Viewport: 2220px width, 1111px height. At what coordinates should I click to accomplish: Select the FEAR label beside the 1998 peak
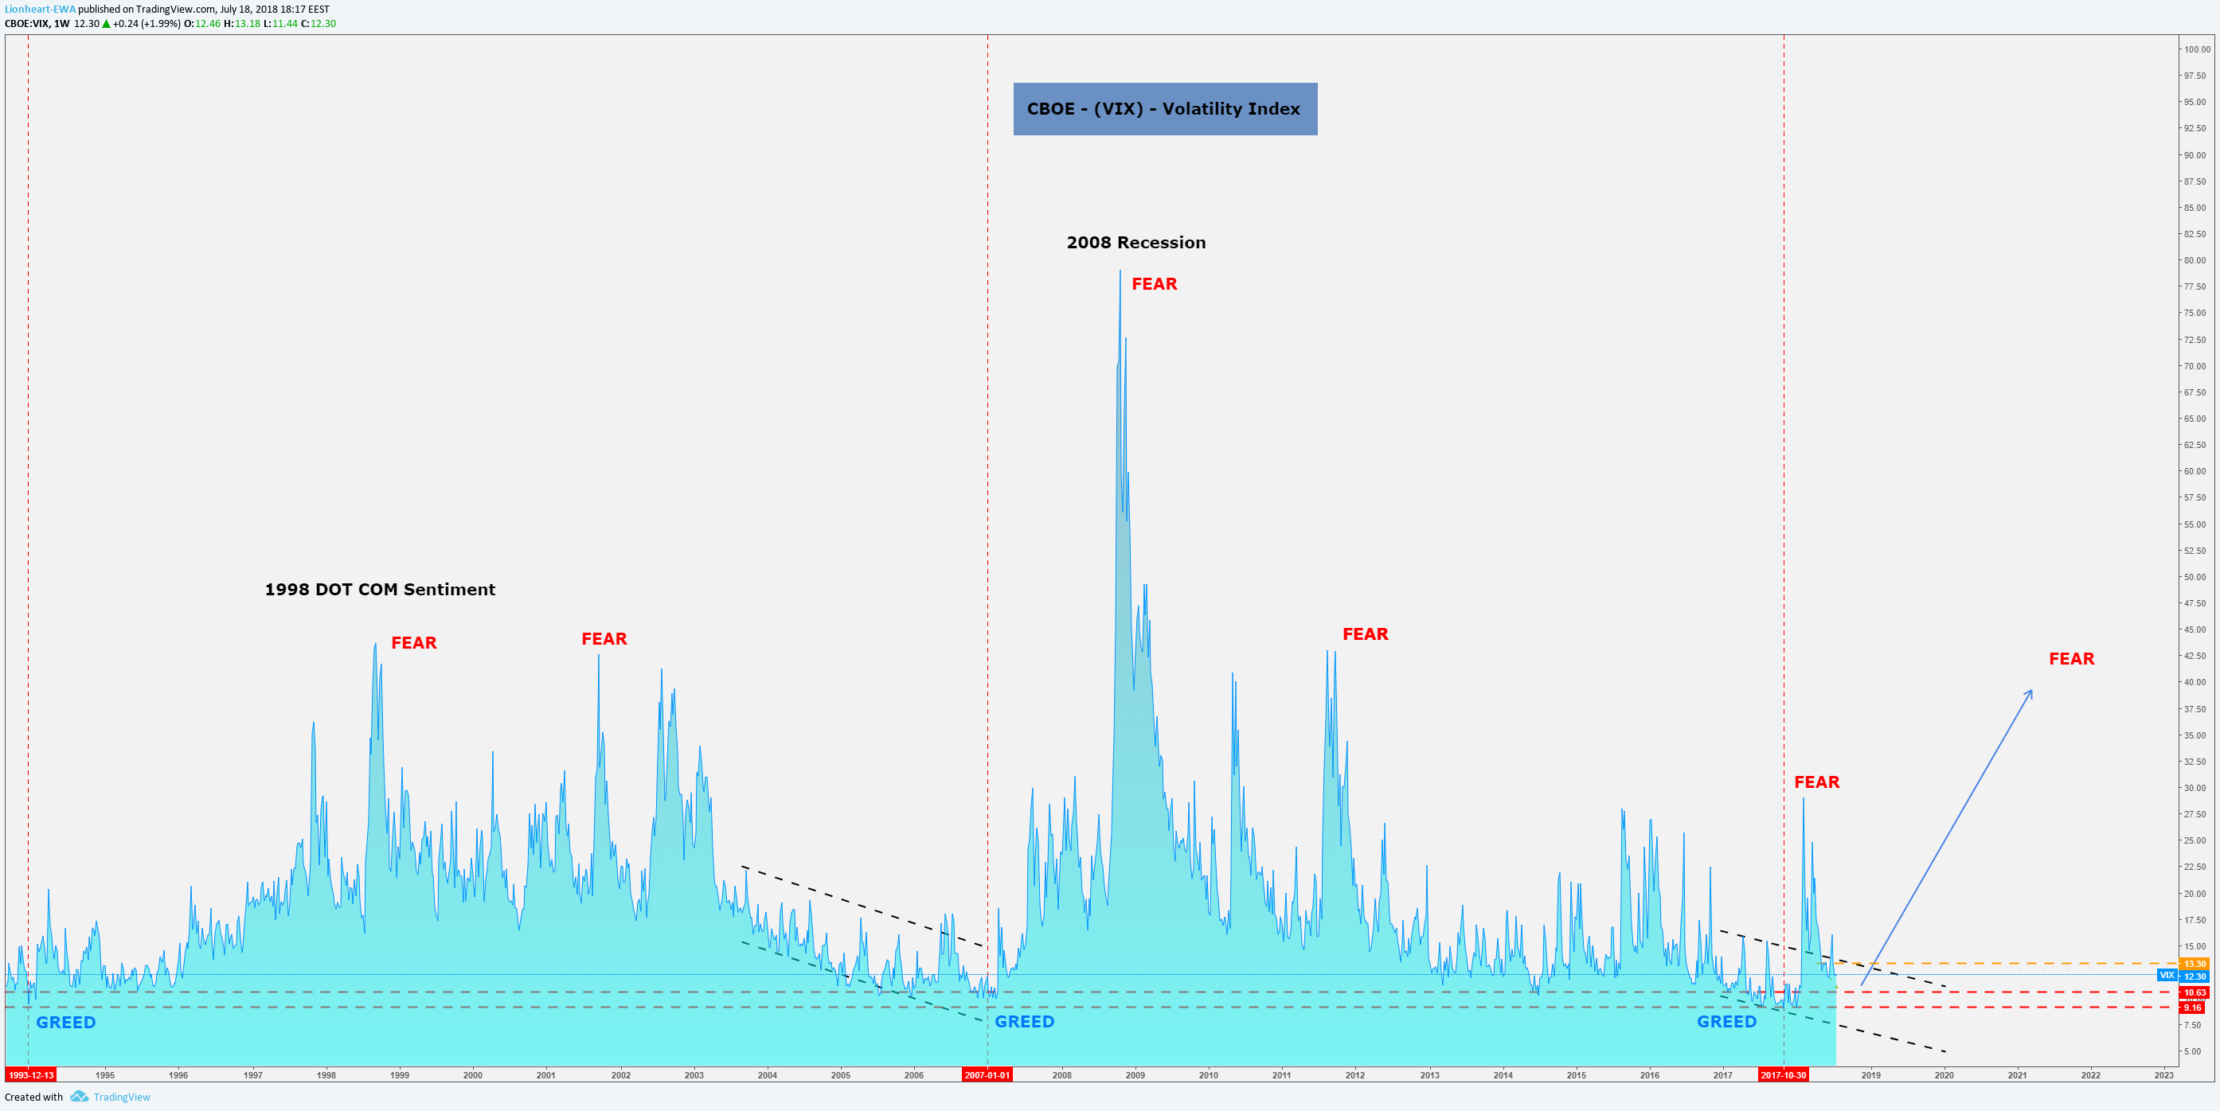tap(414, 643)
